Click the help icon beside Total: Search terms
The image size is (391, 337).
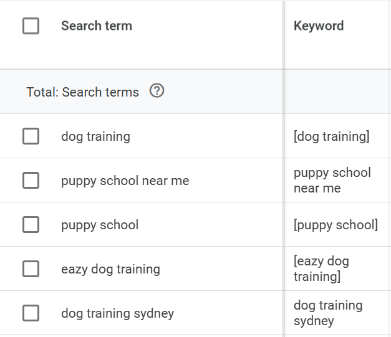coord(157,91)
